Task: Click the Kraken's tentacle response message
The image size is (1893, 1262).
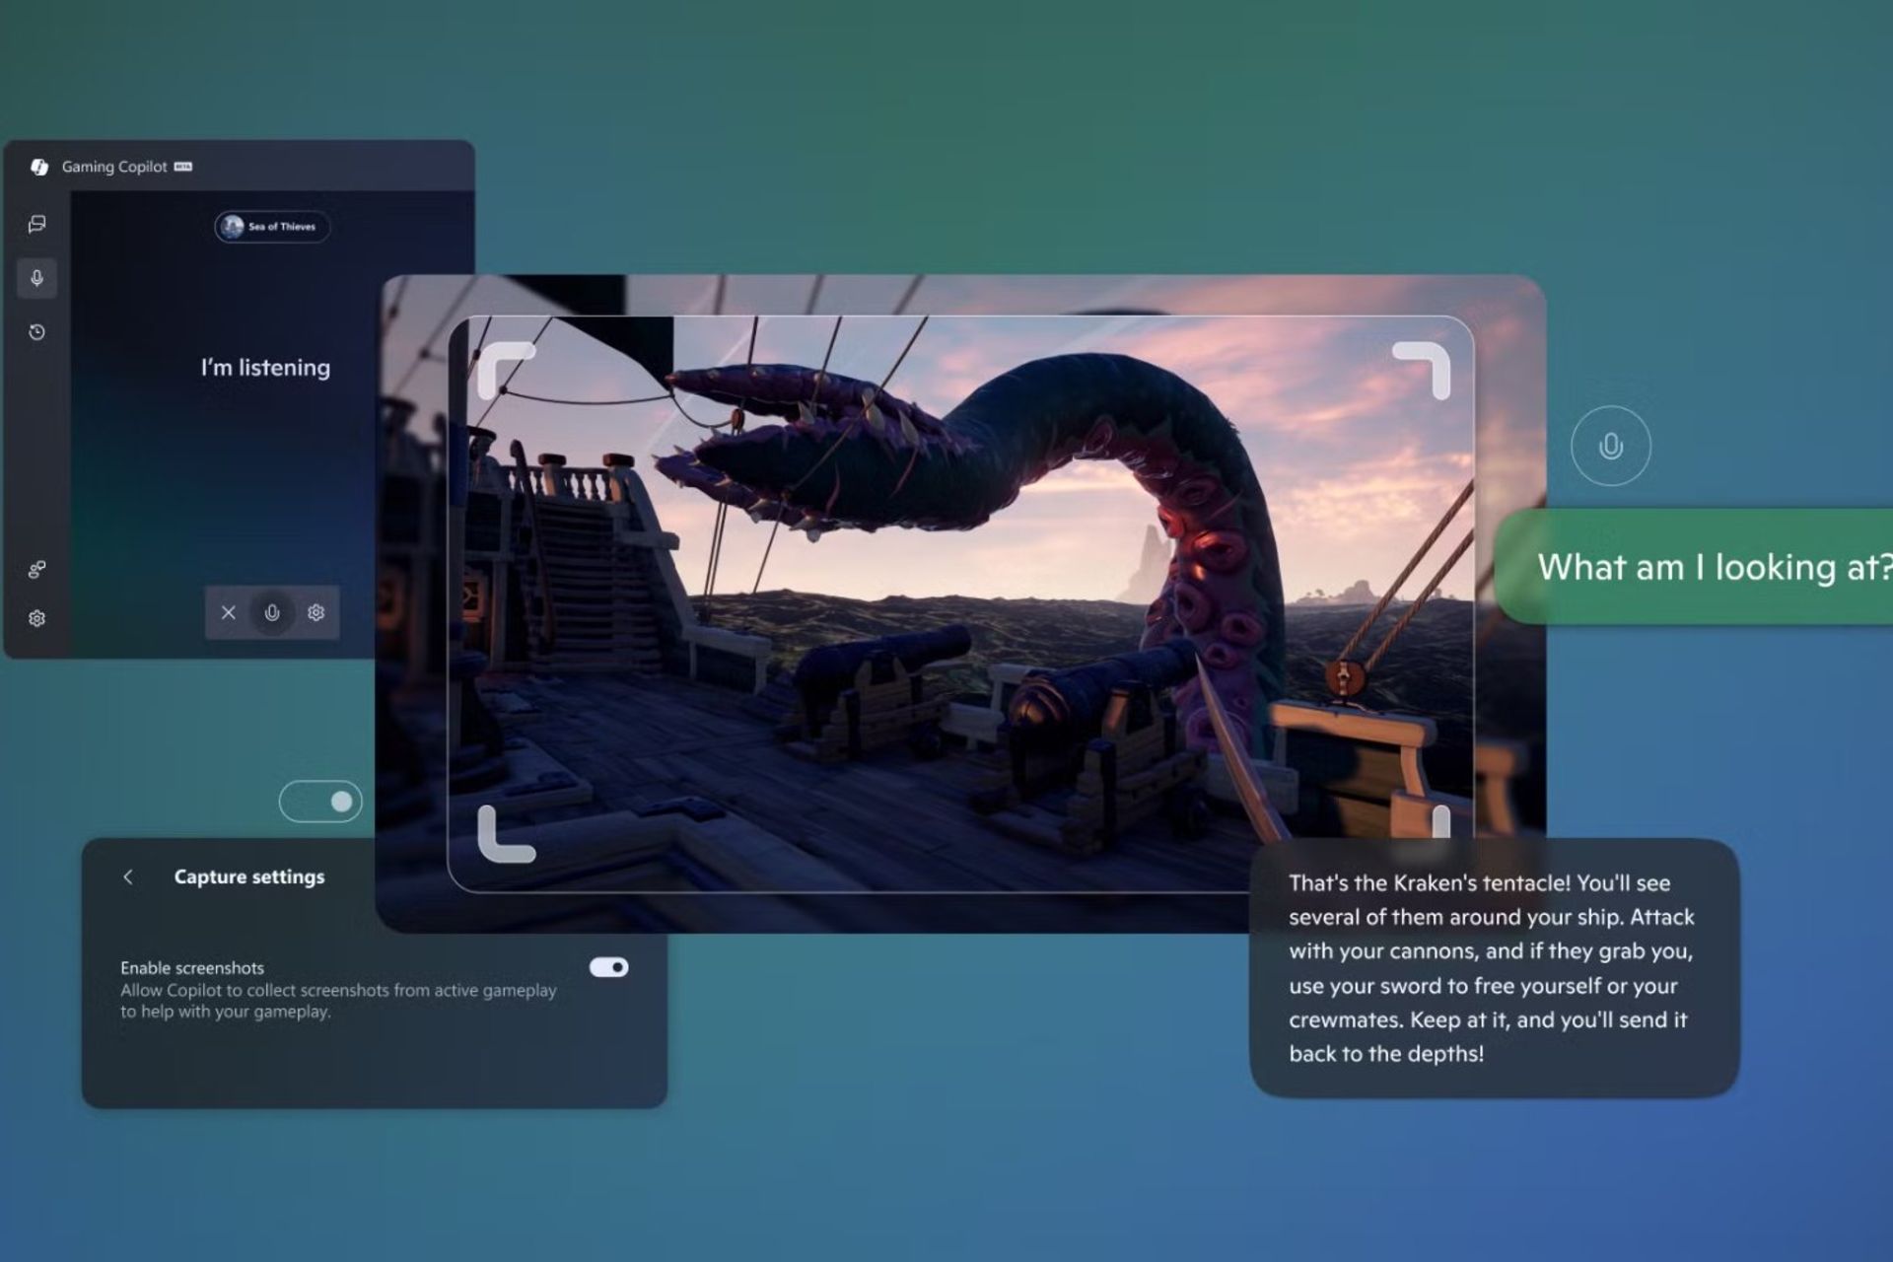Action: click(1493, 968)
